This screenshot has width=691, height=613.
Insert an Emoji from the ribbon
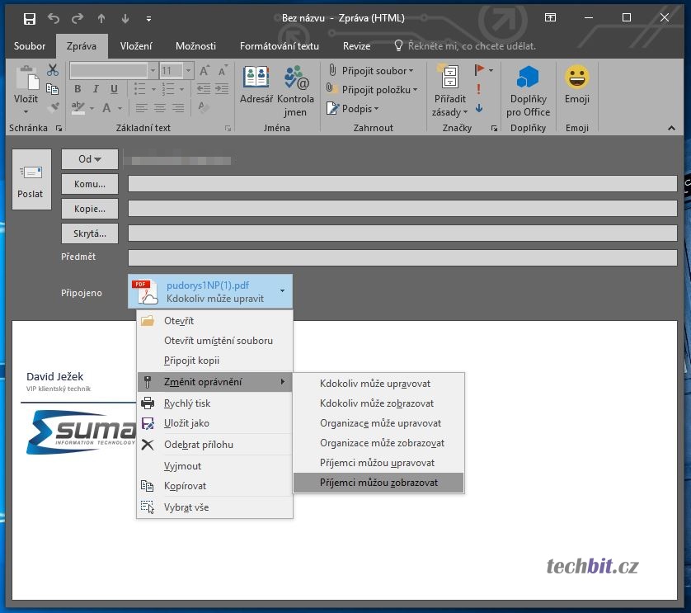click(x=577, y=87)
